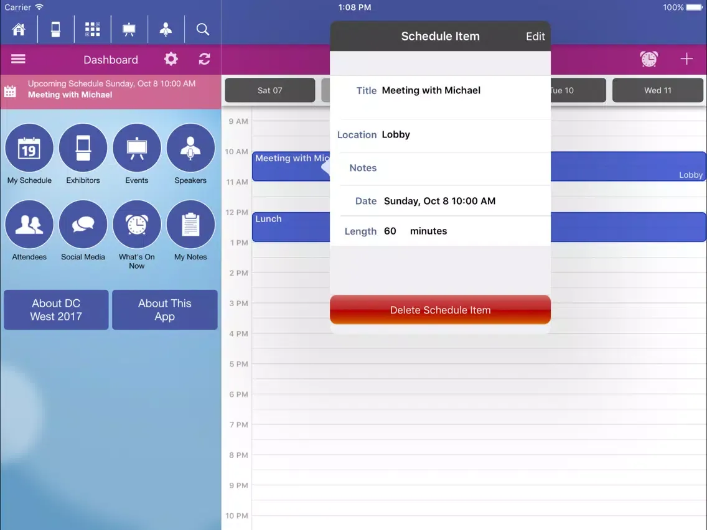Click the Length value 60
Viewport: 707px width, 530px height.
(390, 231)
